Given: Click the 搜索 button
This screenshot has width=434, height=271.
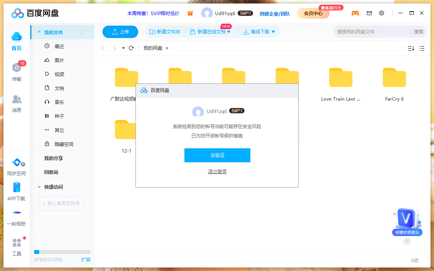Looking at the screenshot, I should point(418,32).
